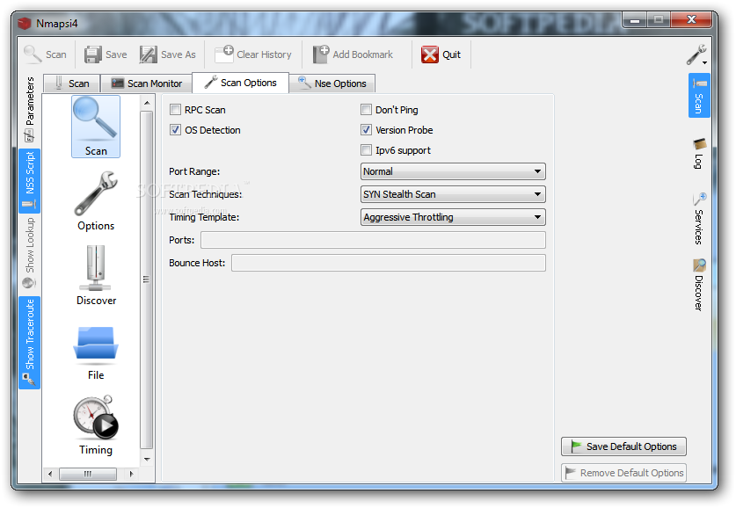The height and width of the screenshot is (508, 736).
Task: Click the Save As toolbar icon
Action: pyautogui.click(x=149, y=54)
